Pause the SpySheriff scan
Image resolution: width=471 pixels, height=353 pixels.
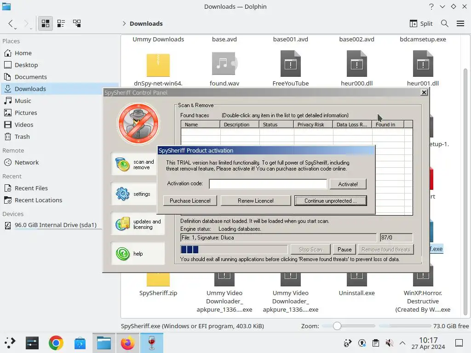coord(344,250)
